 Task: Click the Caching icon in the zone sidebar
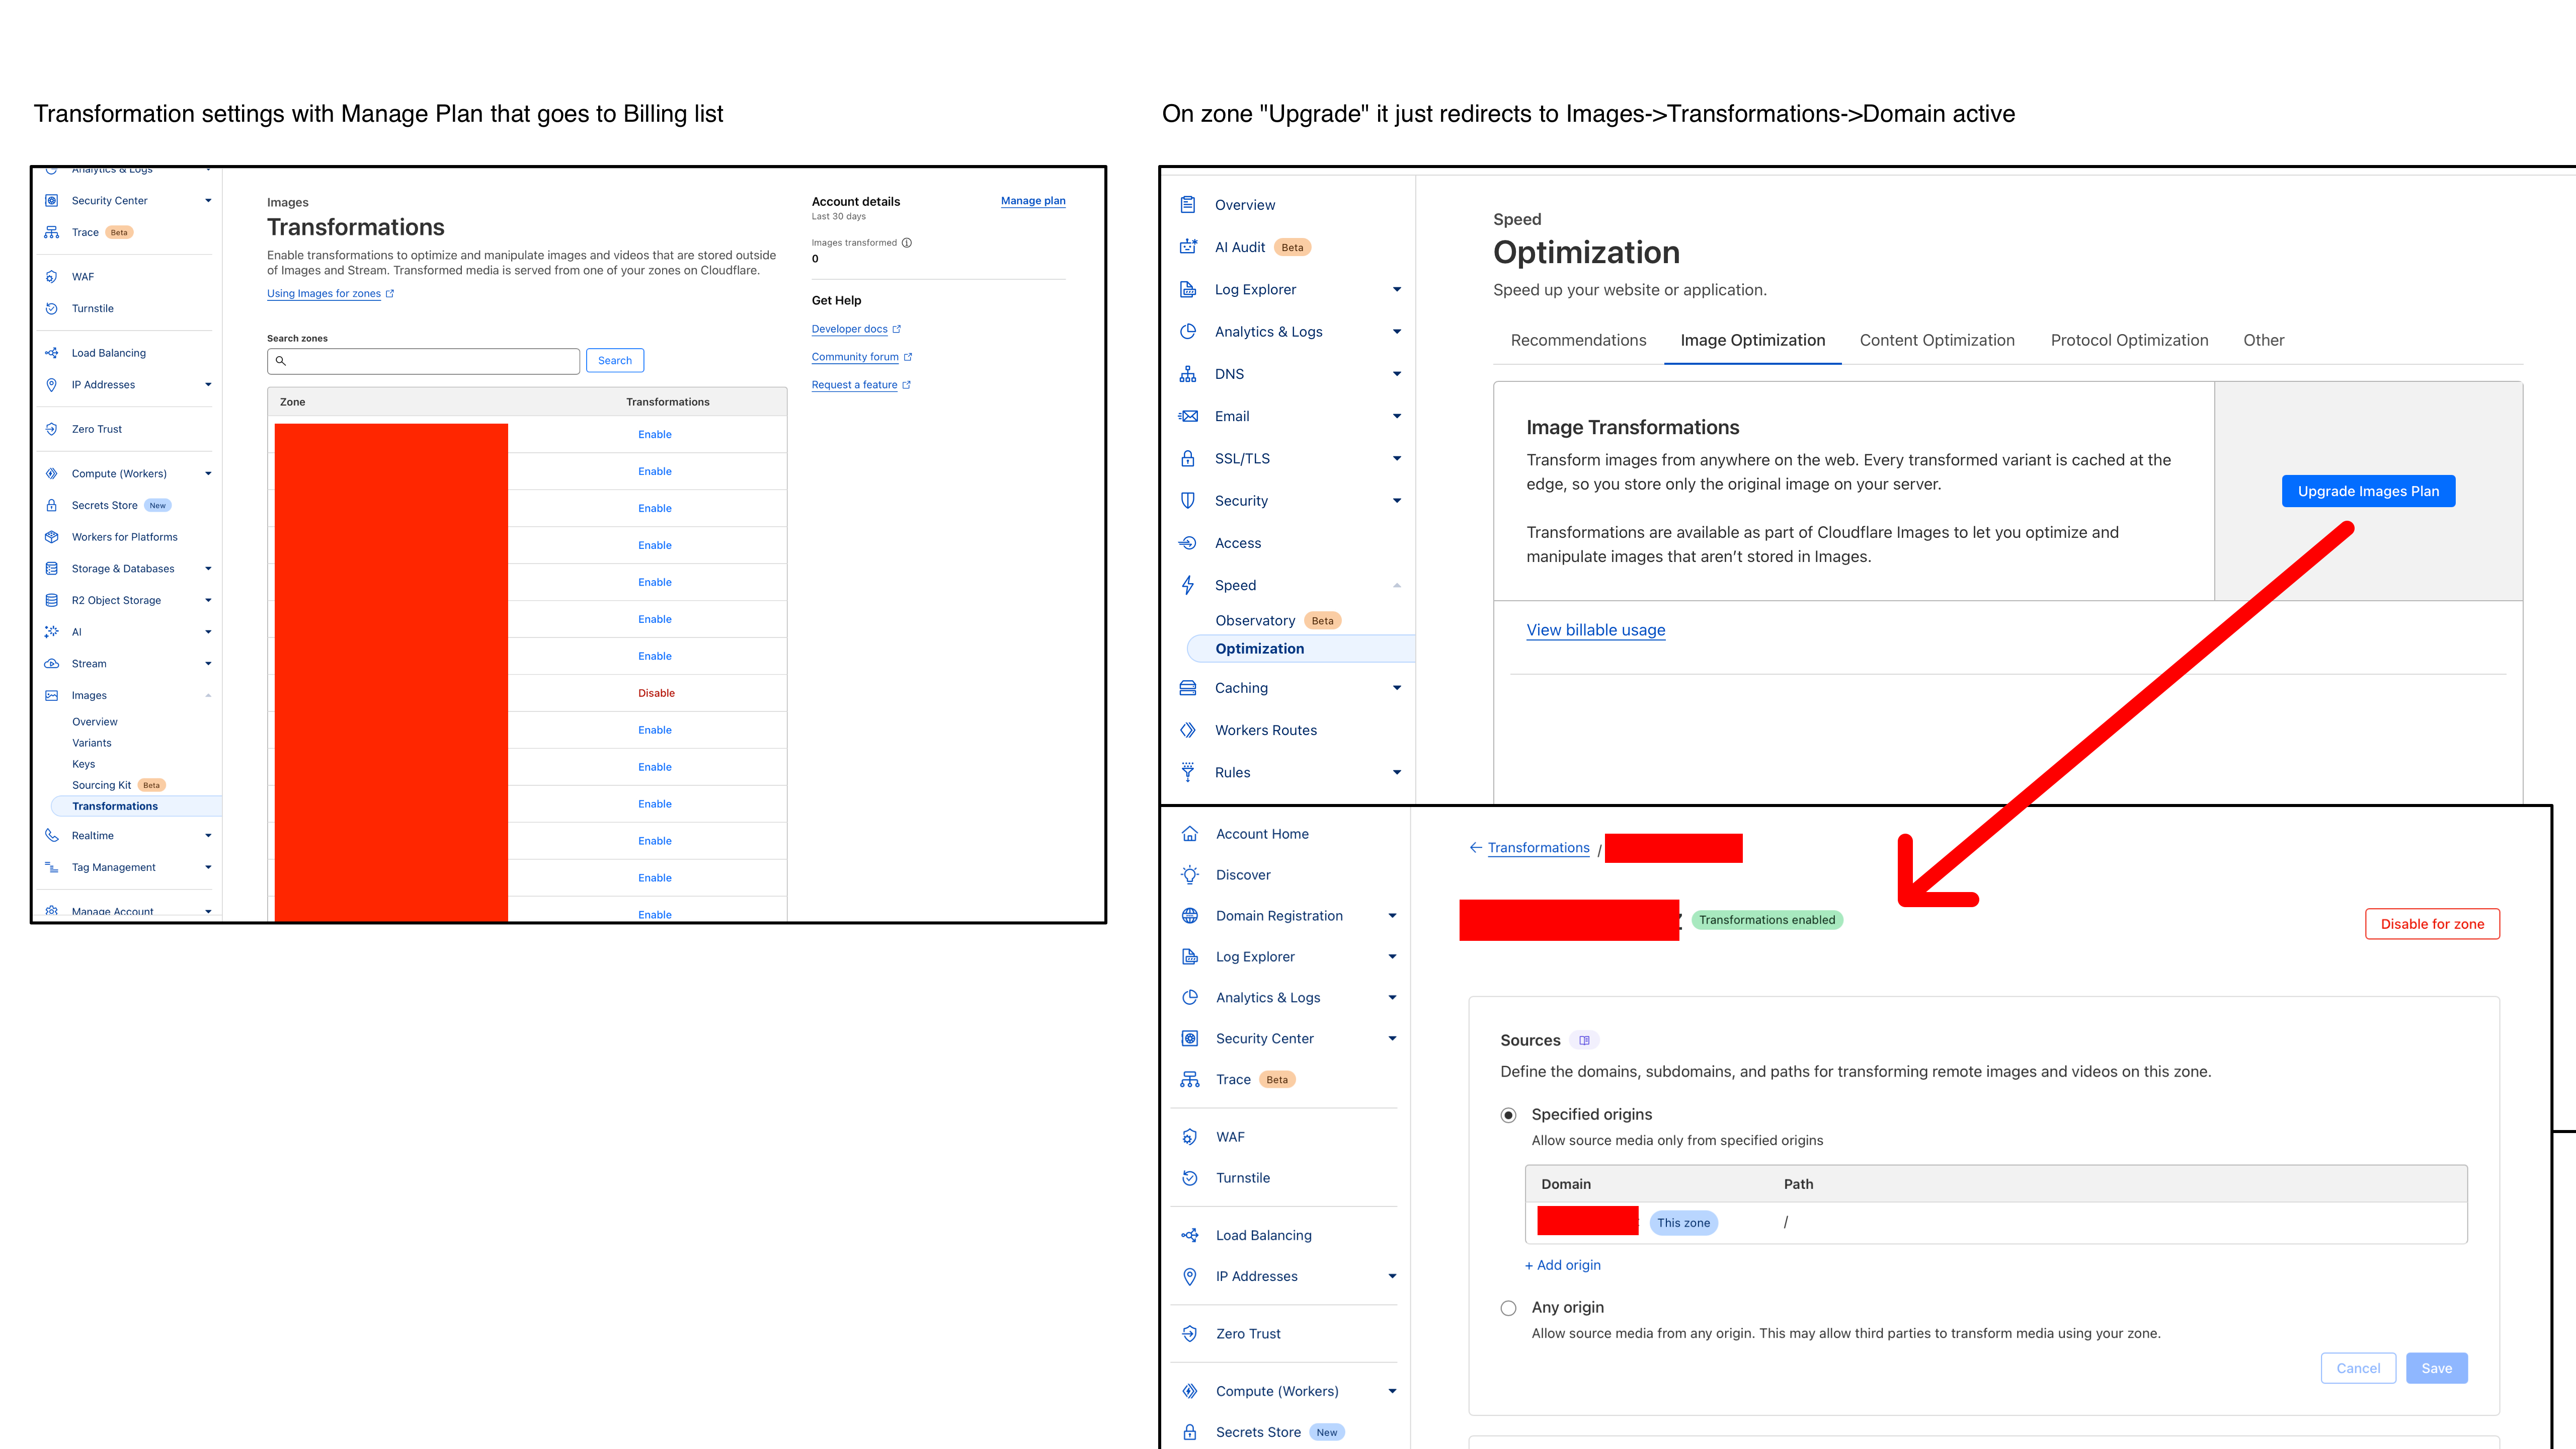(x=1188, y=688)
